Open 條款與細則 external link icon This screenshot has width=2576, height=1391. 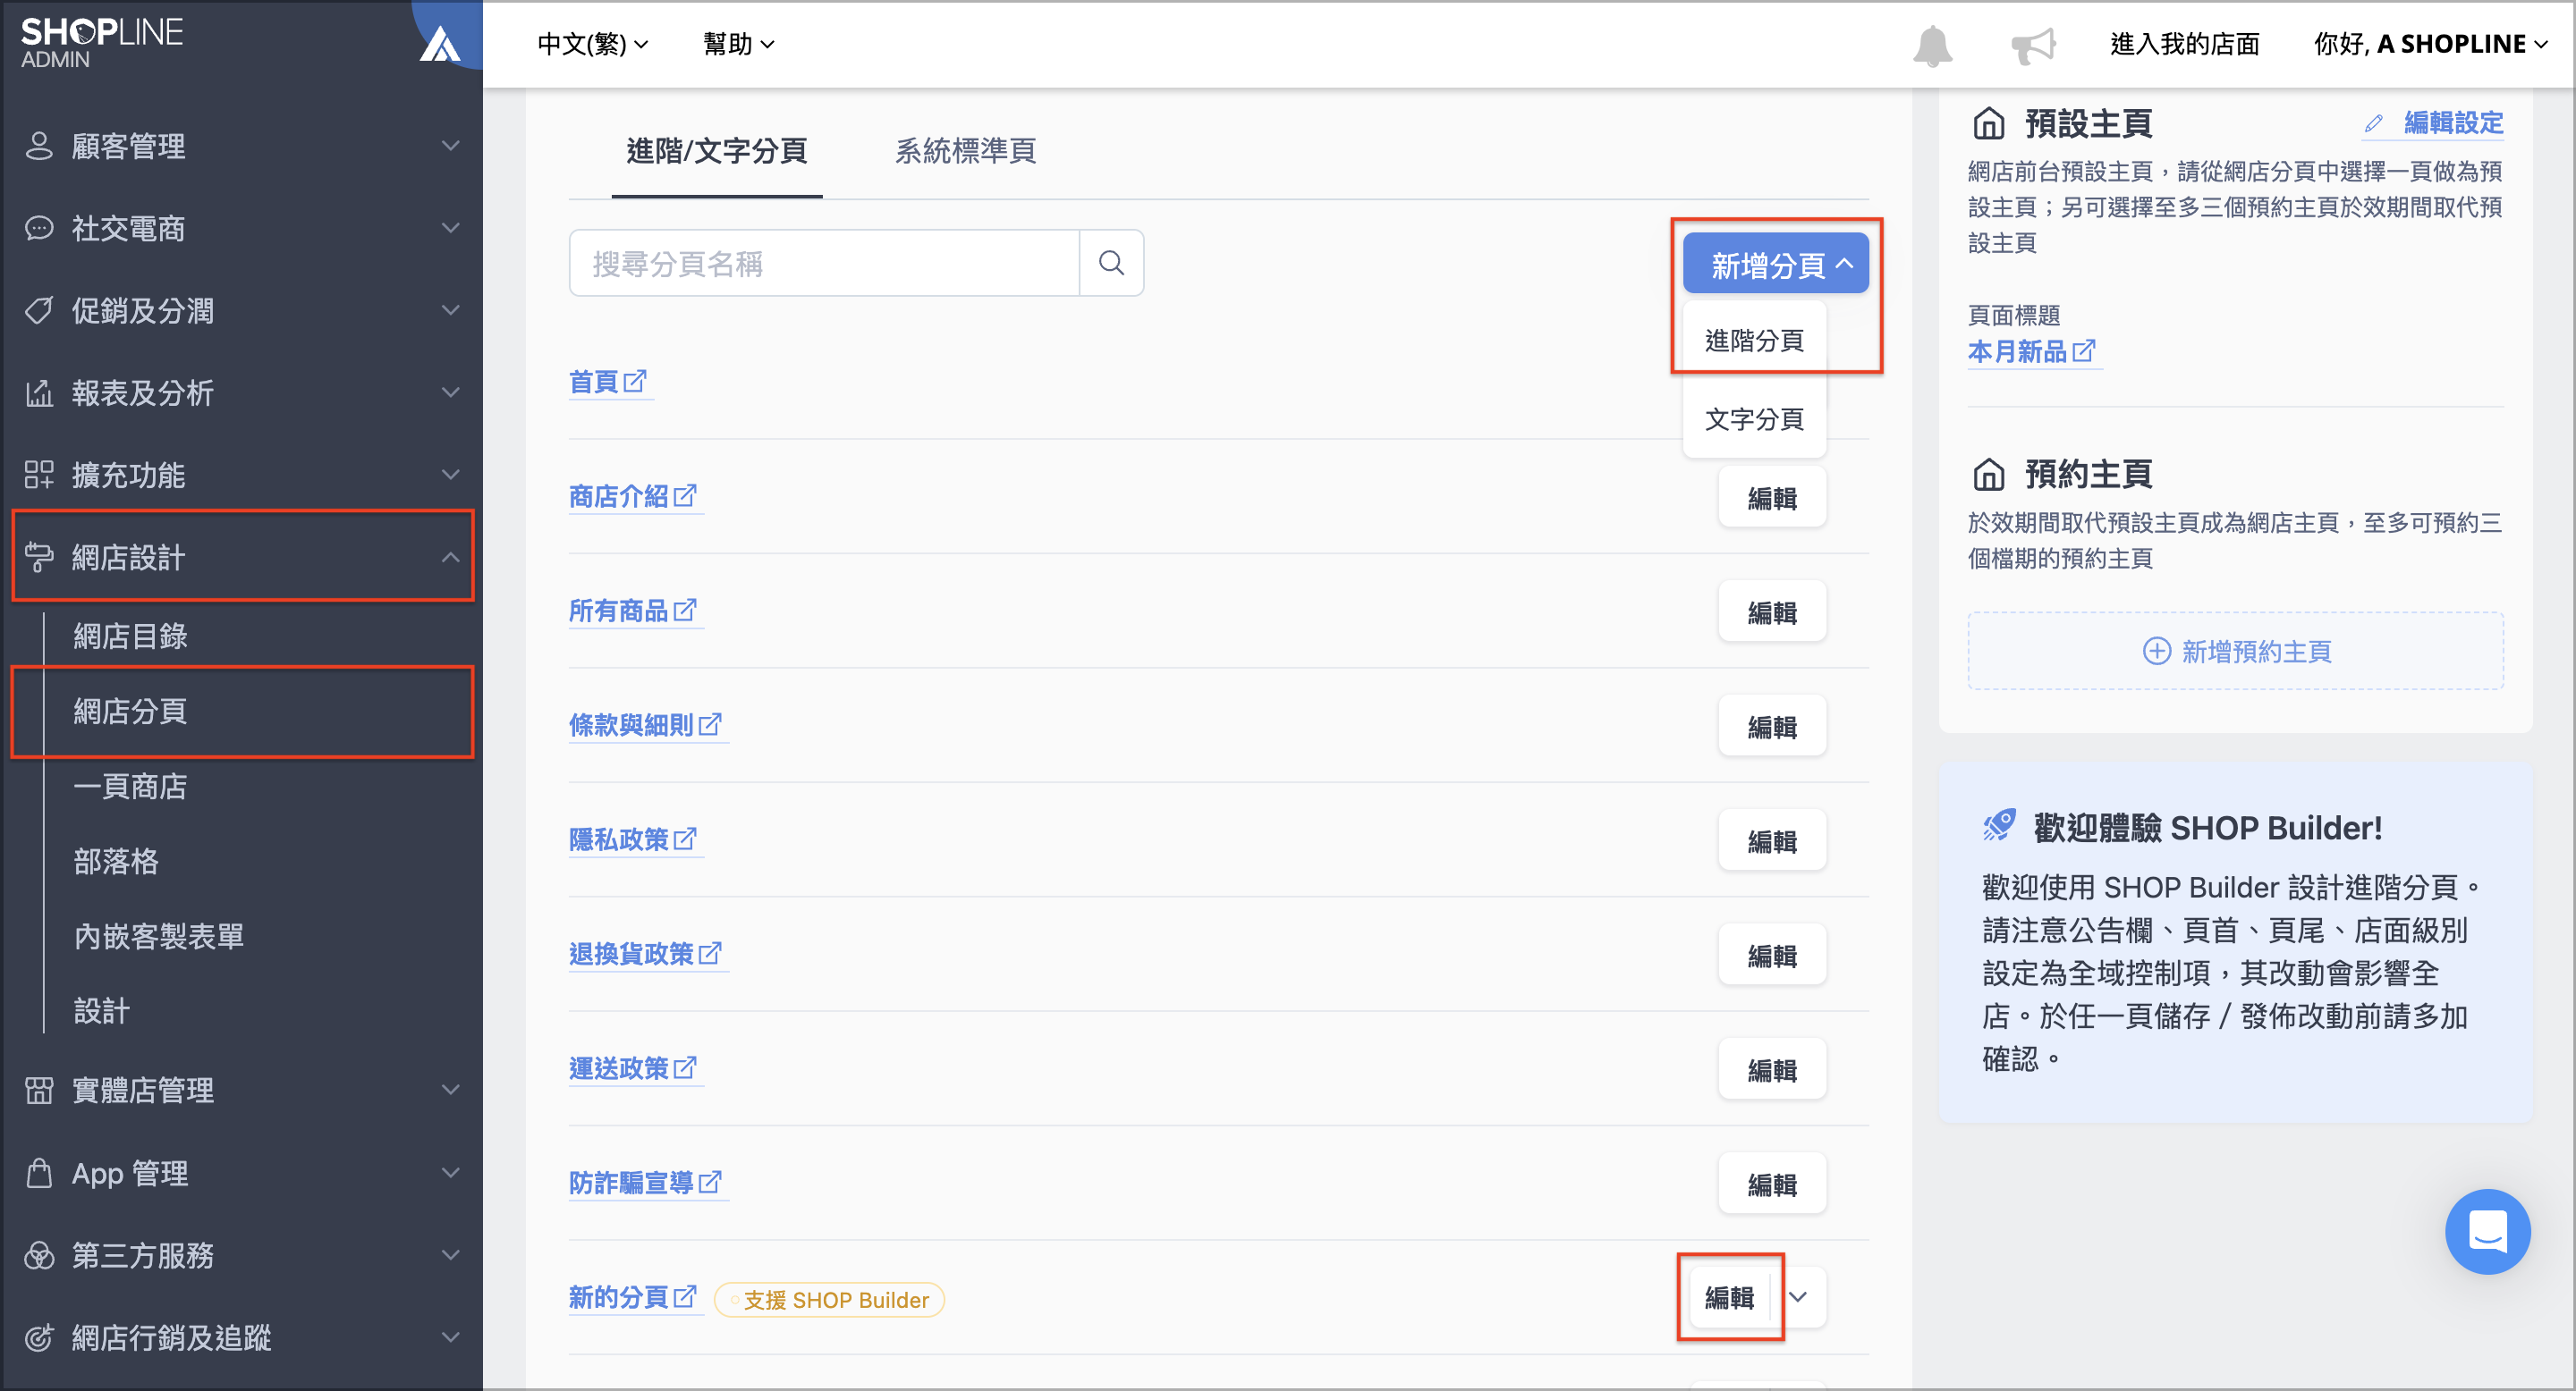(710, 724)
